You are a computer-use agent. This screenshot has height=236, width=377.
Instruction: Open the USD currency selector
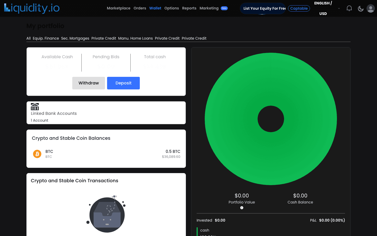323,13
